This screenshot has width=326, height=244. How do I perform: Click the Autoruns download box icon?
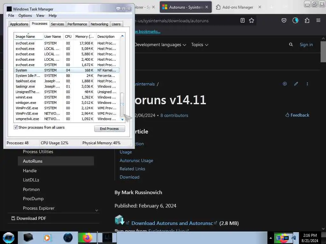120,220
